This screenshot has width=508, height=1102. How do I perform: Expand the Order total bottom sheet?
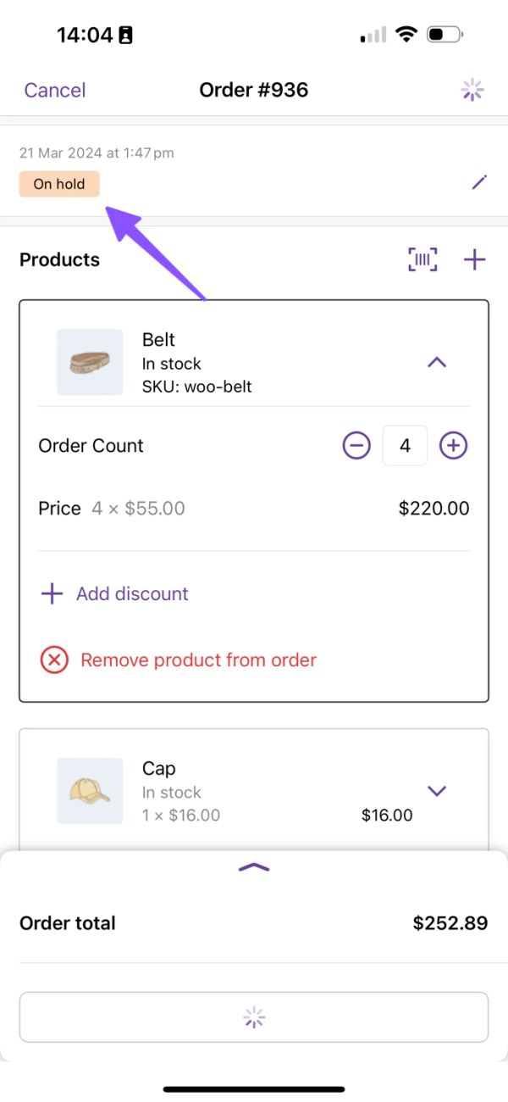(x=254, y=867)
